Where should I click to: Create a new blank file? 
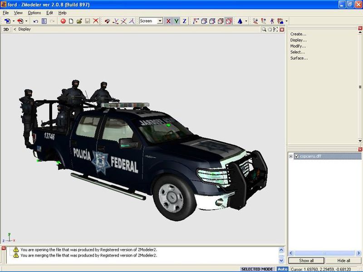(x=71, y=21)
